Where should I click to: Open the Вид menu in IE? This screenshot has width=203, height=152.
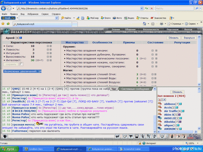click(22, 14)
